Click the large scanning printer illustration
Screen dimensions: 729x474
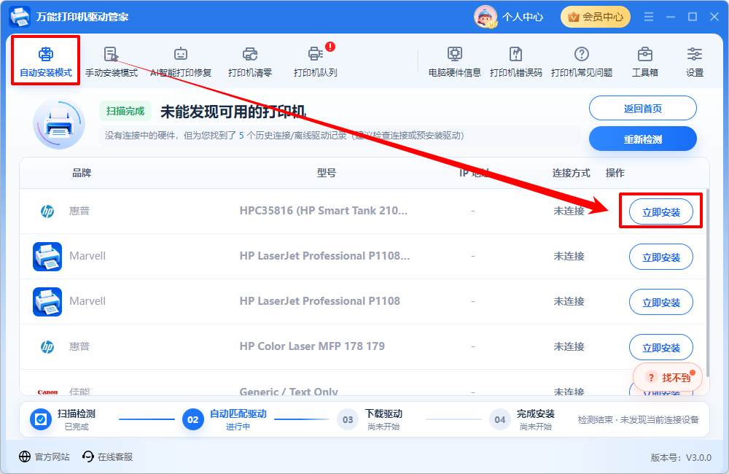59,124
